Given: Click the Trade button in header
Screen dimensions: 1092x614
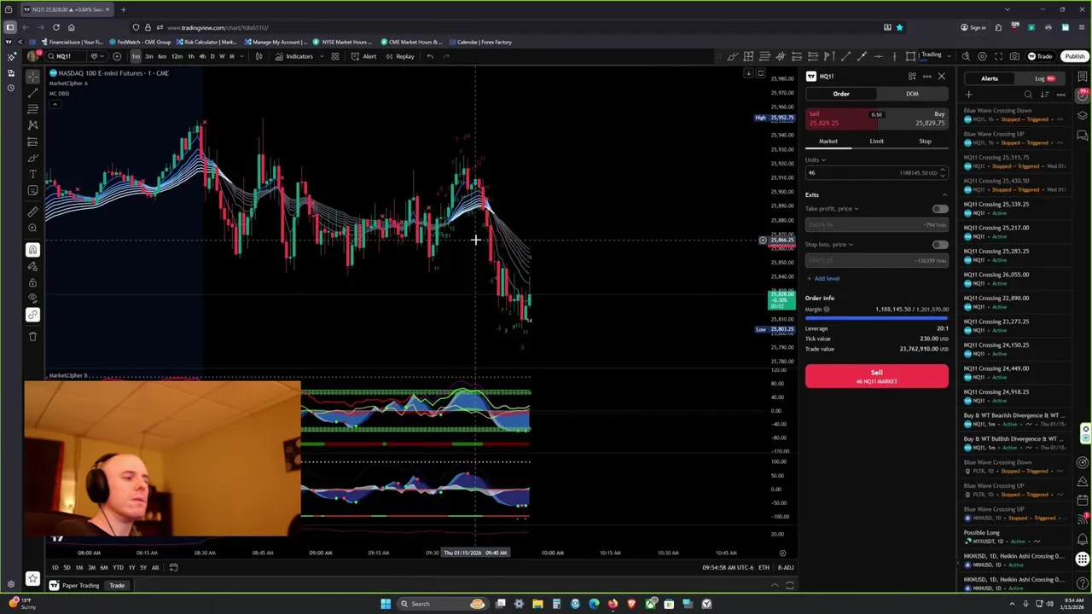Looking at the screenshot, I should 1040,56.
